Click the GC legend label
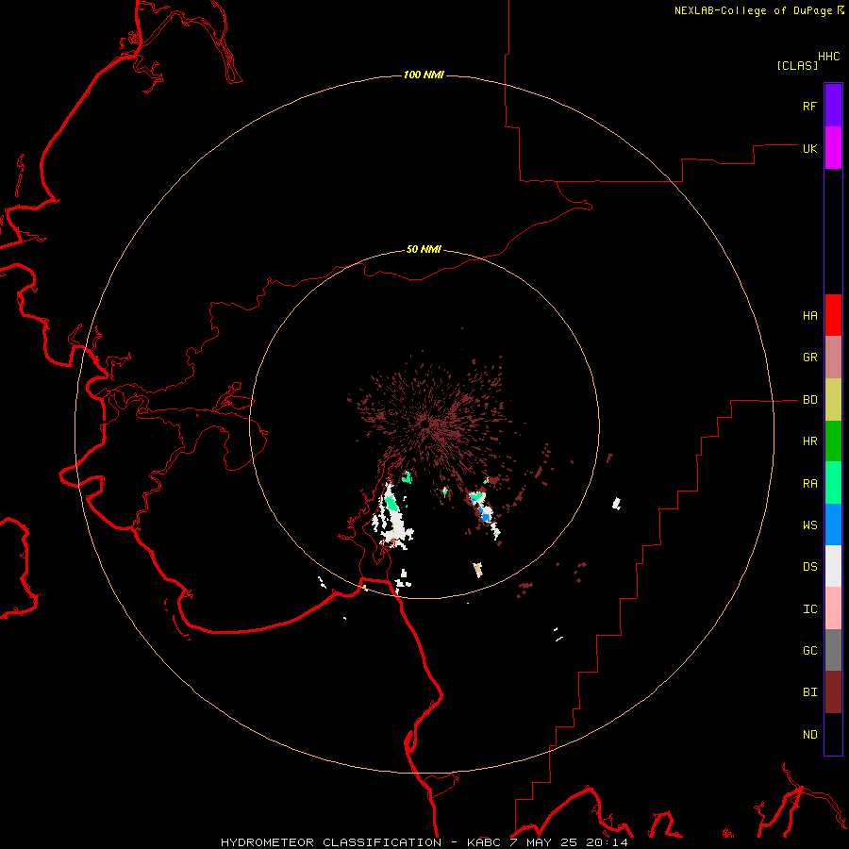 click(809, 651)
